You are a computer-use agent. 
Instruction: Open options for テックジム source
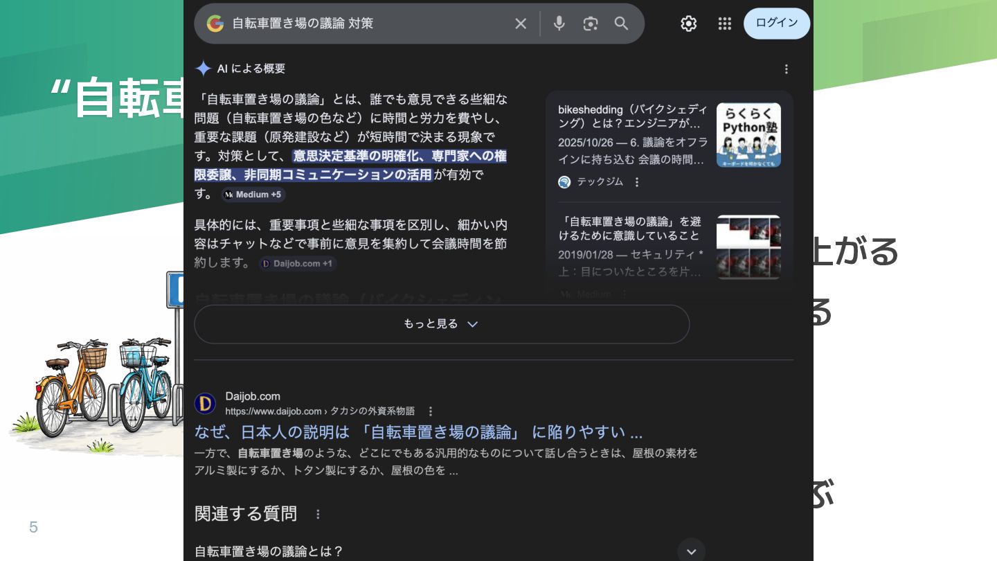(x=637, y=182)
